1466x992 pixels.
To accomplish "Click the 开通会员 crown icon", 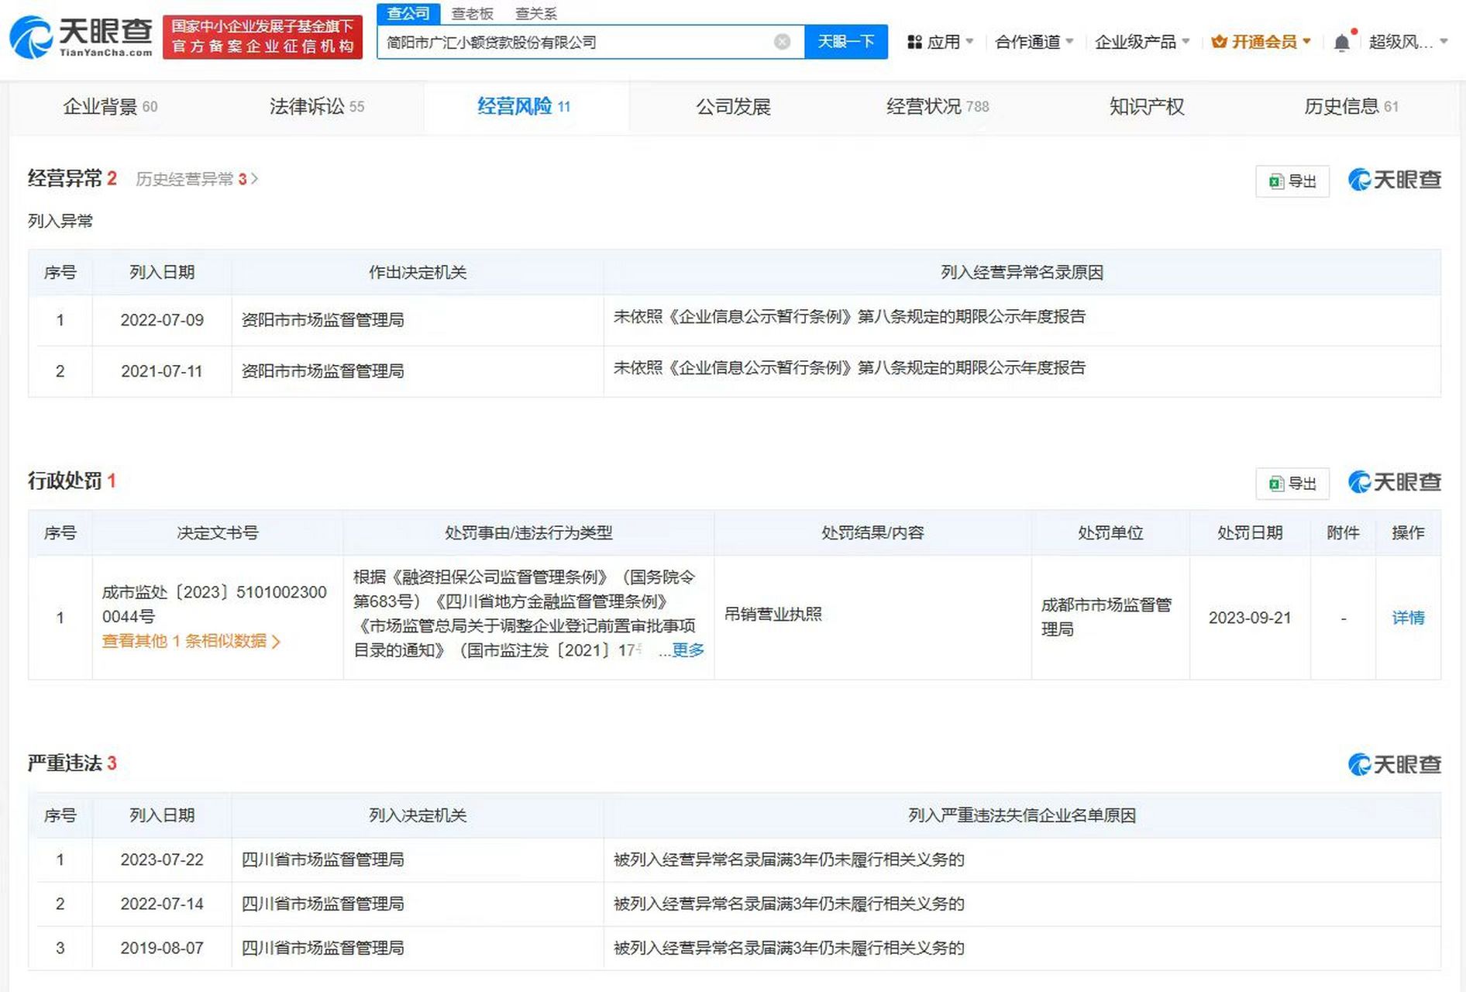I will [x=1219, y=42].
